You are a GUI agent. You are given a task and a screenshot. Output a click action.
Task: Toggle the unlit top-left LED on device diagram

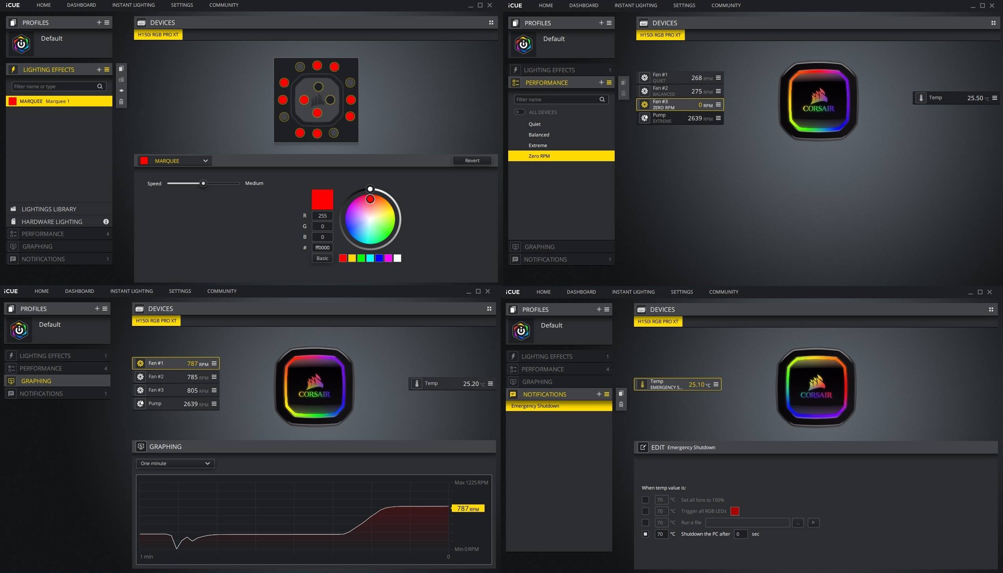[x=300, y=67]
